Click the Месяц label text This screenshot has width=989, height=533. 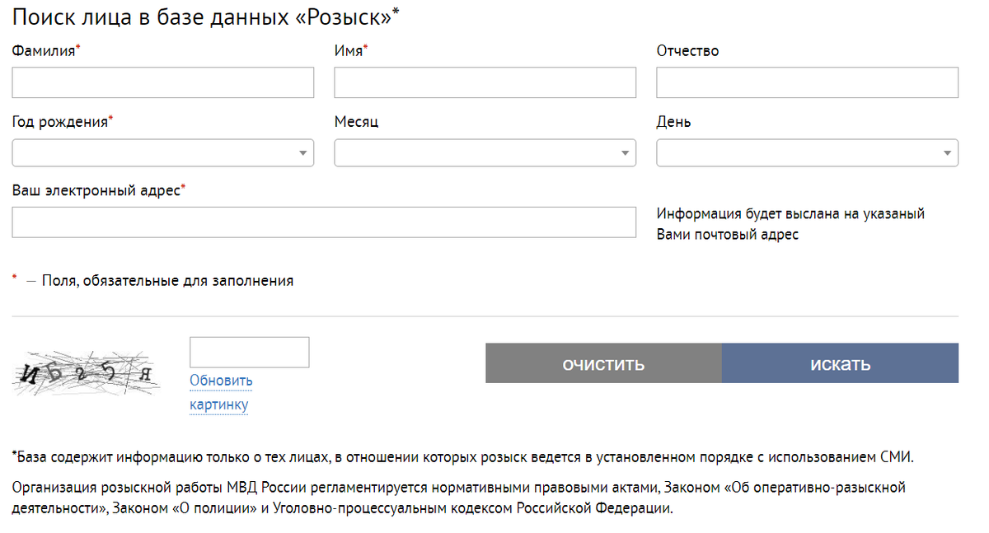pos(356,122)
